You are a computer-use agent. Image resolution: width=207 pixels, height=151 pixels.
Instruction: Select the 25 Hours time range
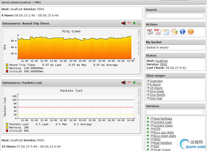(156, 88)
